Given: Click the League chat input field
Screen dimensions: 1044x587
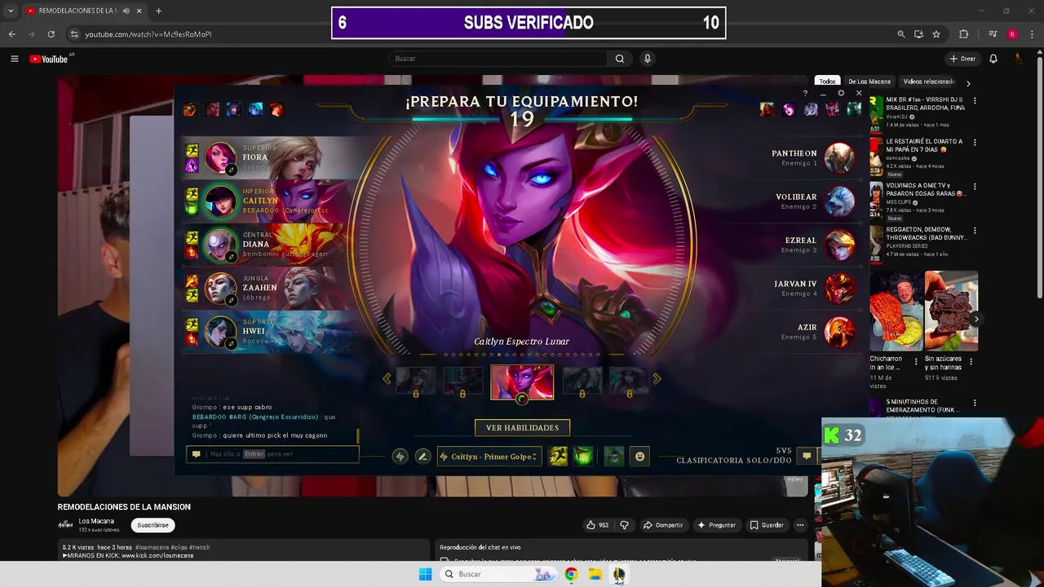Looking at the screenshot, I should (x=273, y=454).
